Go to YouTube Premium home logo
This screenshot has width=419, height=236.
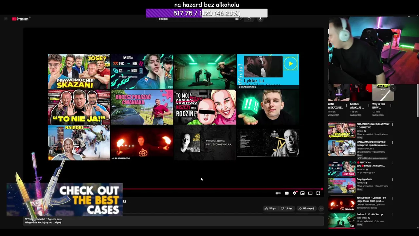pos(21,19)
